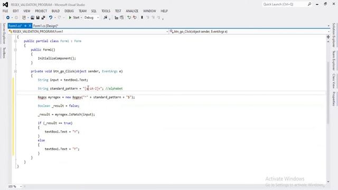338x190 pixels.
Task: Click in the Quick Launch search box
Action: click(x=285, y=4)
